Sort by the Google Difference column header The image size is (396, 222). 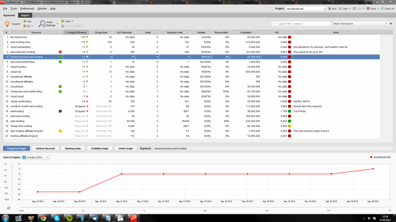point(76,32)
